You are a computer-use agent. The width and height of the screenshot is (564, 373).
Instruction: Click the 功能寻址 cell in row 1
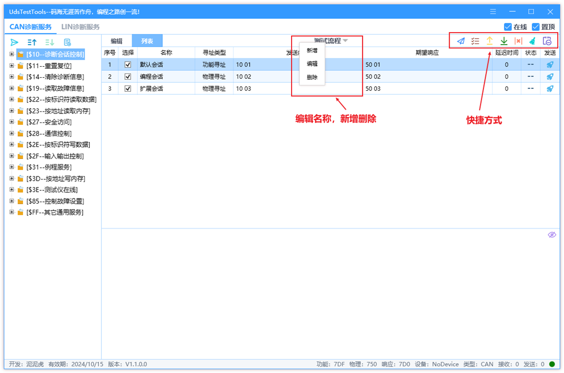[214, 65]
